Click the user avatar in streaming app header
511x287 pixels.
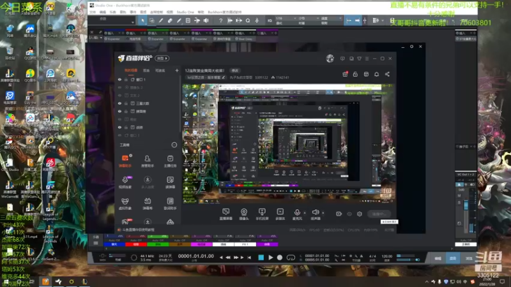point(330,59)
